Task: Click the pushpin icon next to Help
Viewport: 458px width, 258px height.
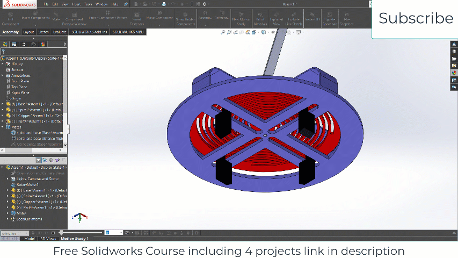Action: [126, 4]
